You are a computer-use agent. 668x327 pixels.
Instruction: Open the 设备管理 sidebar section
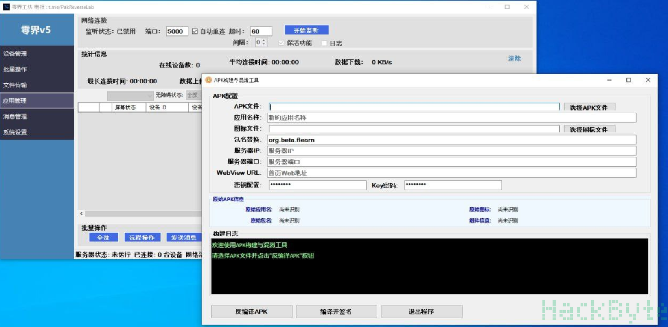tap(37, 54)
